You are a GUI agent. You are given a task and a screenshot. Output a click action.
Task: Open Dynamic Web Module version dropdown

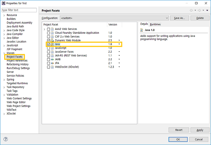pyautogui.click(x=119, y=40)
